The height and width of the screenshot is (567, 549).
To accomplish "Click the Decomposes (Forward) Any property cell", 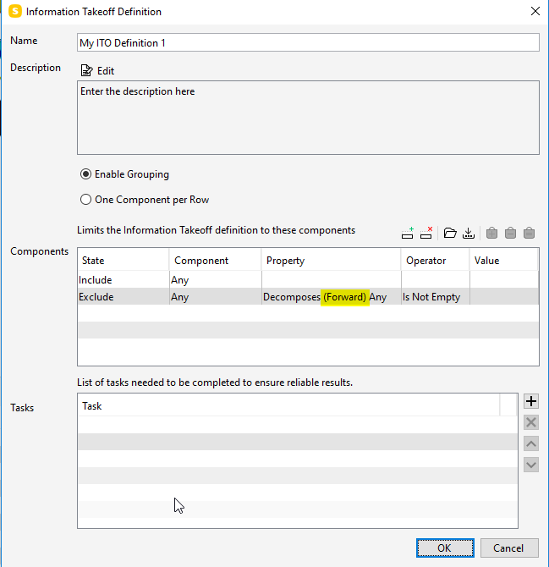I will click(331, 297).
